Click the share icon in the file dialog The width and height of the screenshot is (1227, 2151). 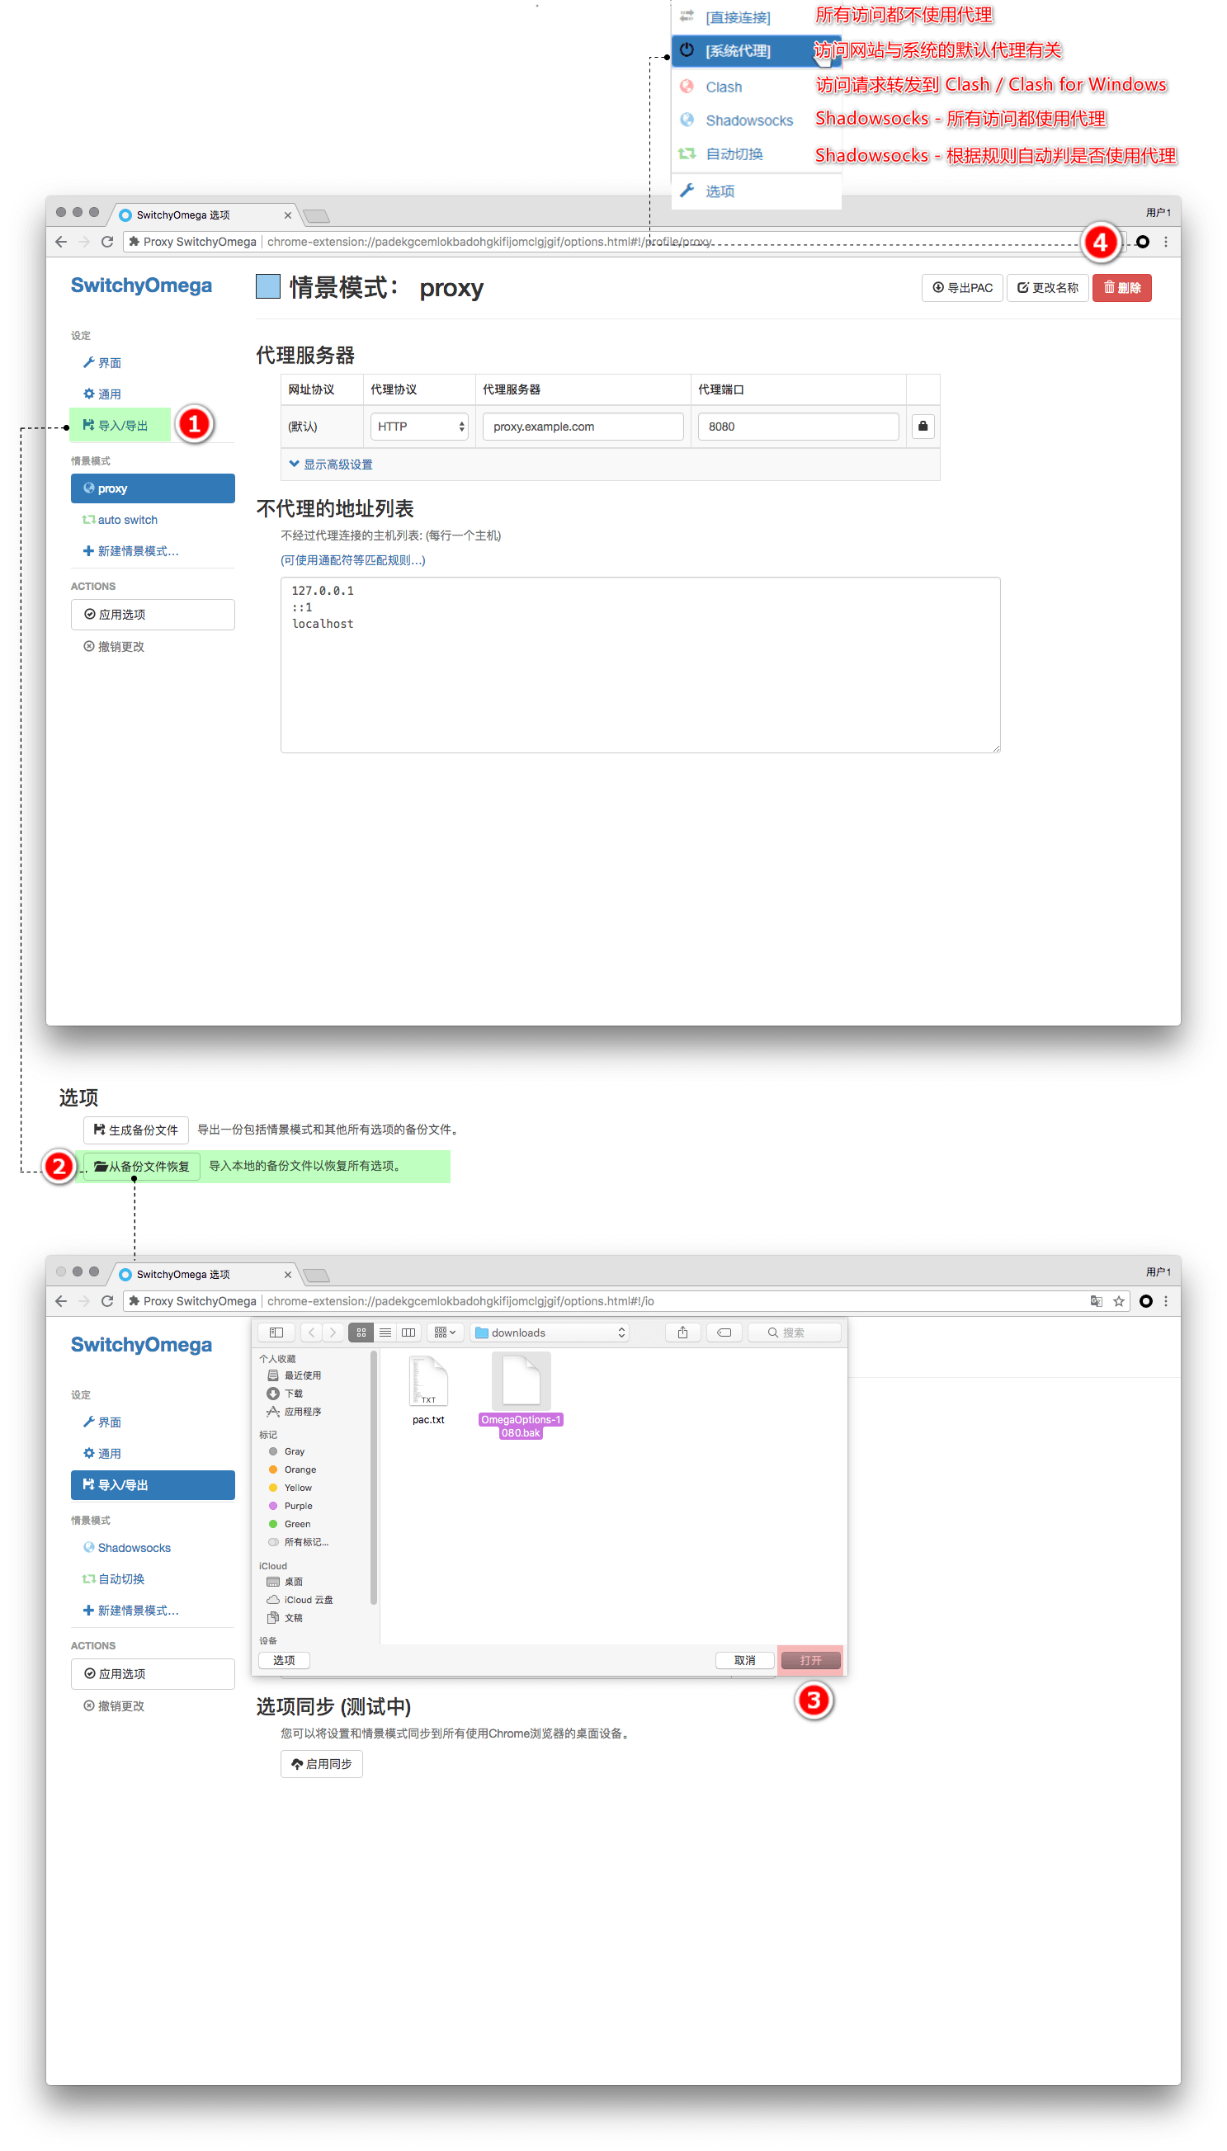(x=682, y=1332)
